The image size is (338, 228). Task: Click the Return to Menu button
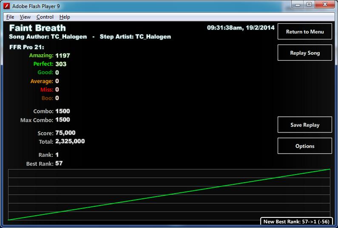point(304,32)
